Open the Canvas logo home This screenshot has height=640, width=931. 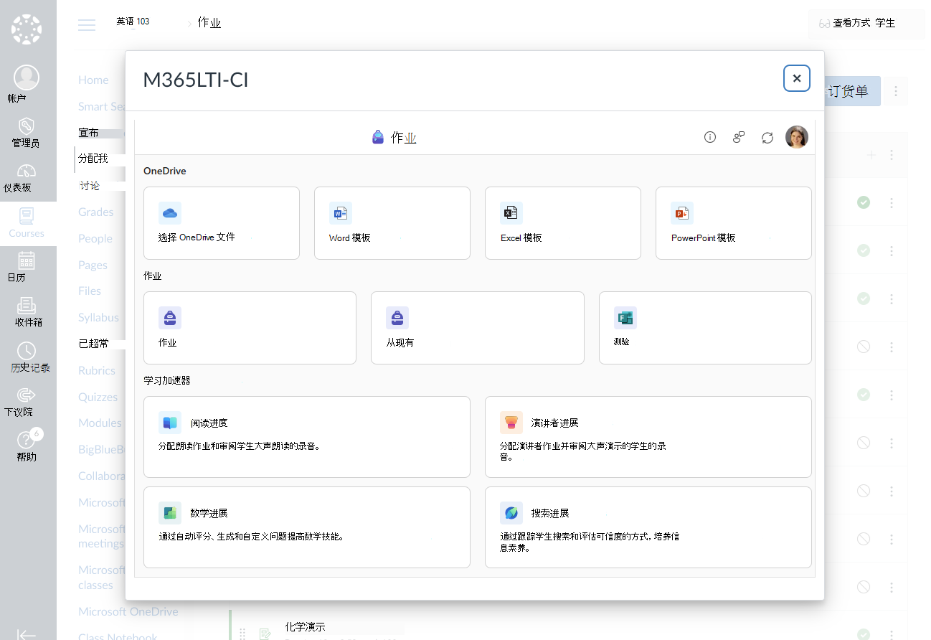tap(27, 29)
